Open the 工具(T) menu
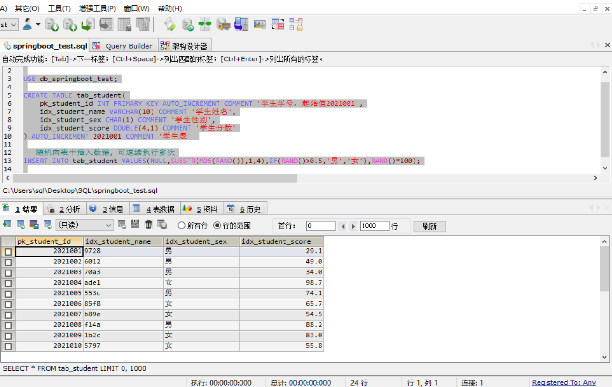612x387 pixels. tap(59, 8)
